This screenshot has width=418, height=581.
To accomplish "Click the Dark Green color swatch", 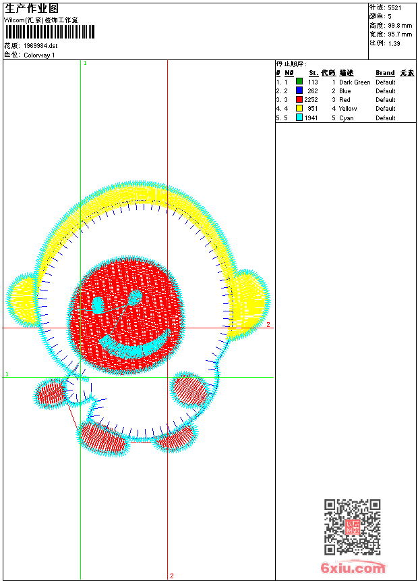I will pyautogui.click(x=299, y=81).
